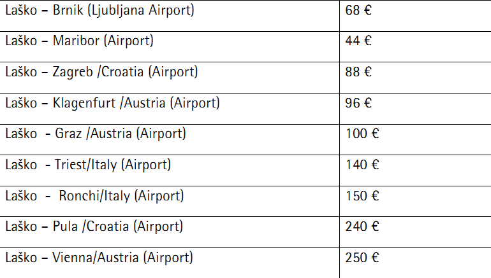Image resolution: width=491 pixels, height=278 pixels.
Task: Select the Laško – Klagenfurt /Austria (Airport) text
Action: (112, 104)
